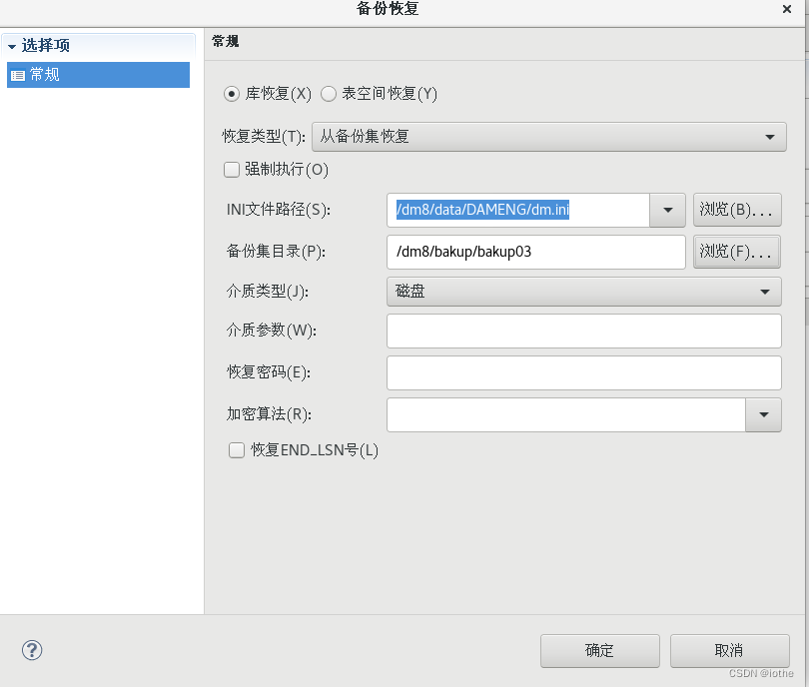Confirm with the 确定 button
Screen dimensions: 809x687
pos(600,651)
